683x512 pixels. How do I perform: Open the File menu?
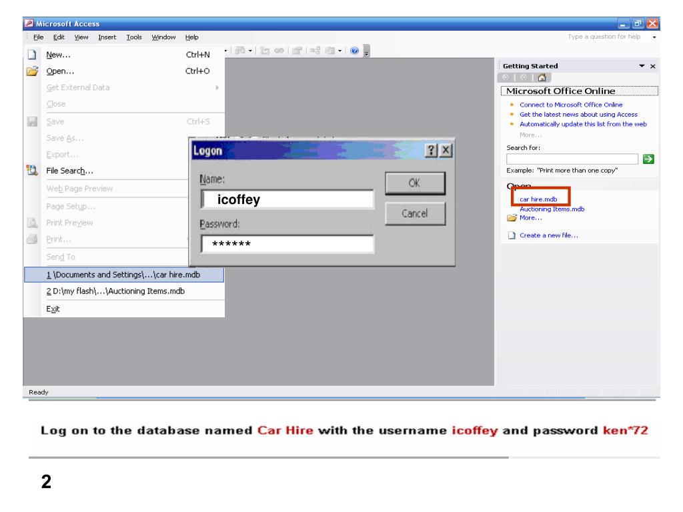(38, 37)
